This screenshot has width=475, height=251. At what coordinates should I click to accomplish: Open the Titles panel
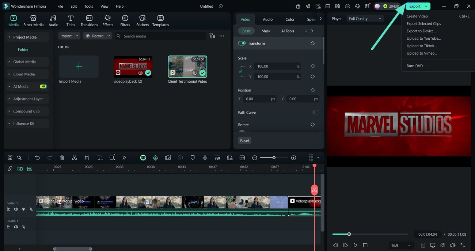71,21
